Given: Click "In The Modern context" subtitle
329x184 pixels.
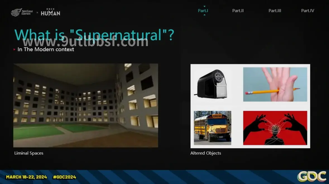Looking at the screenshot, I should pyautogui.click(x=46, y=49).
